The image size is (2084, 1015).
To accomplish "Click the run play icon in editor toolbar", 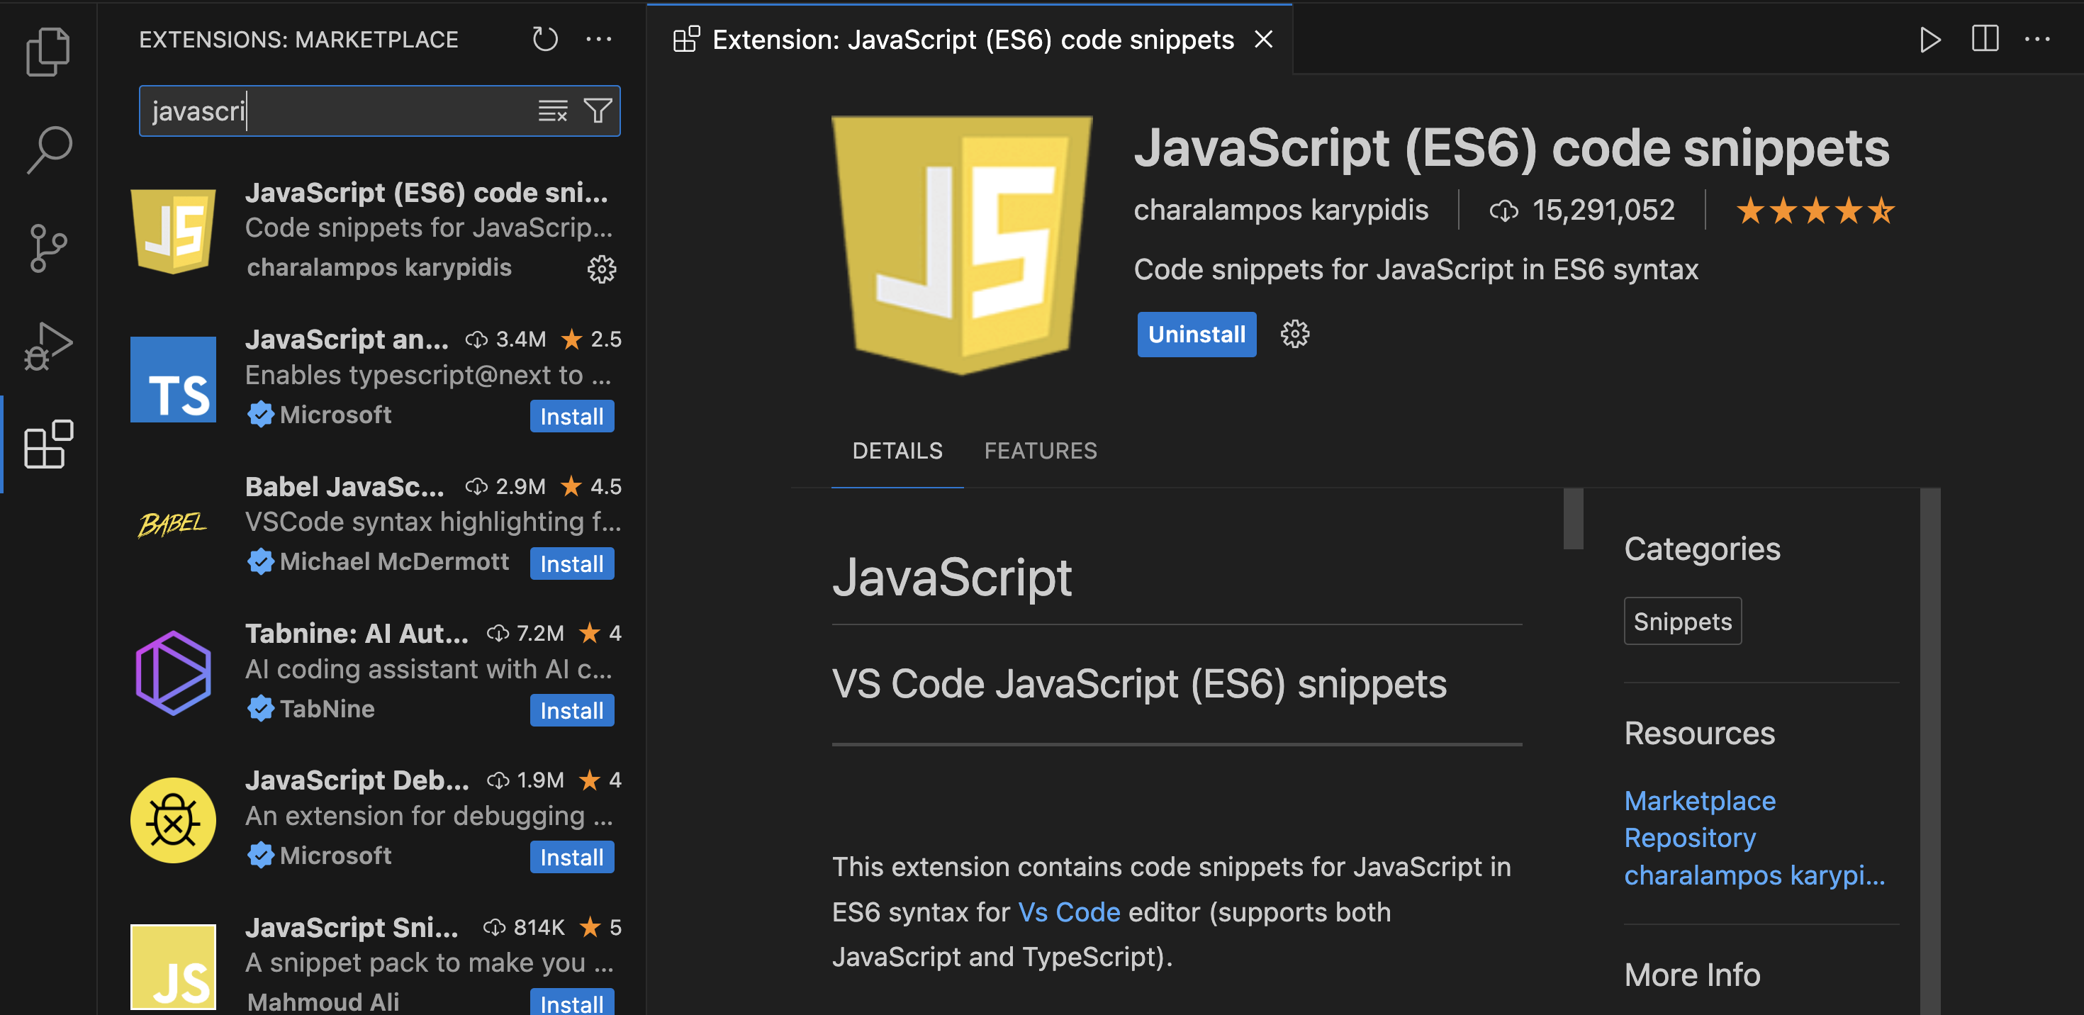I will (1930, 39).
